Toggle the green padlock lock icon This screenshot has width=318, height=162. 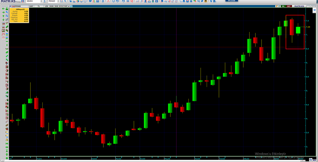click(7, 9)
